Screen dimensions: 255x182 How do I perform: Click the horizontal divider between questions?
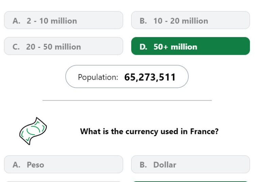tap(127, 101)
